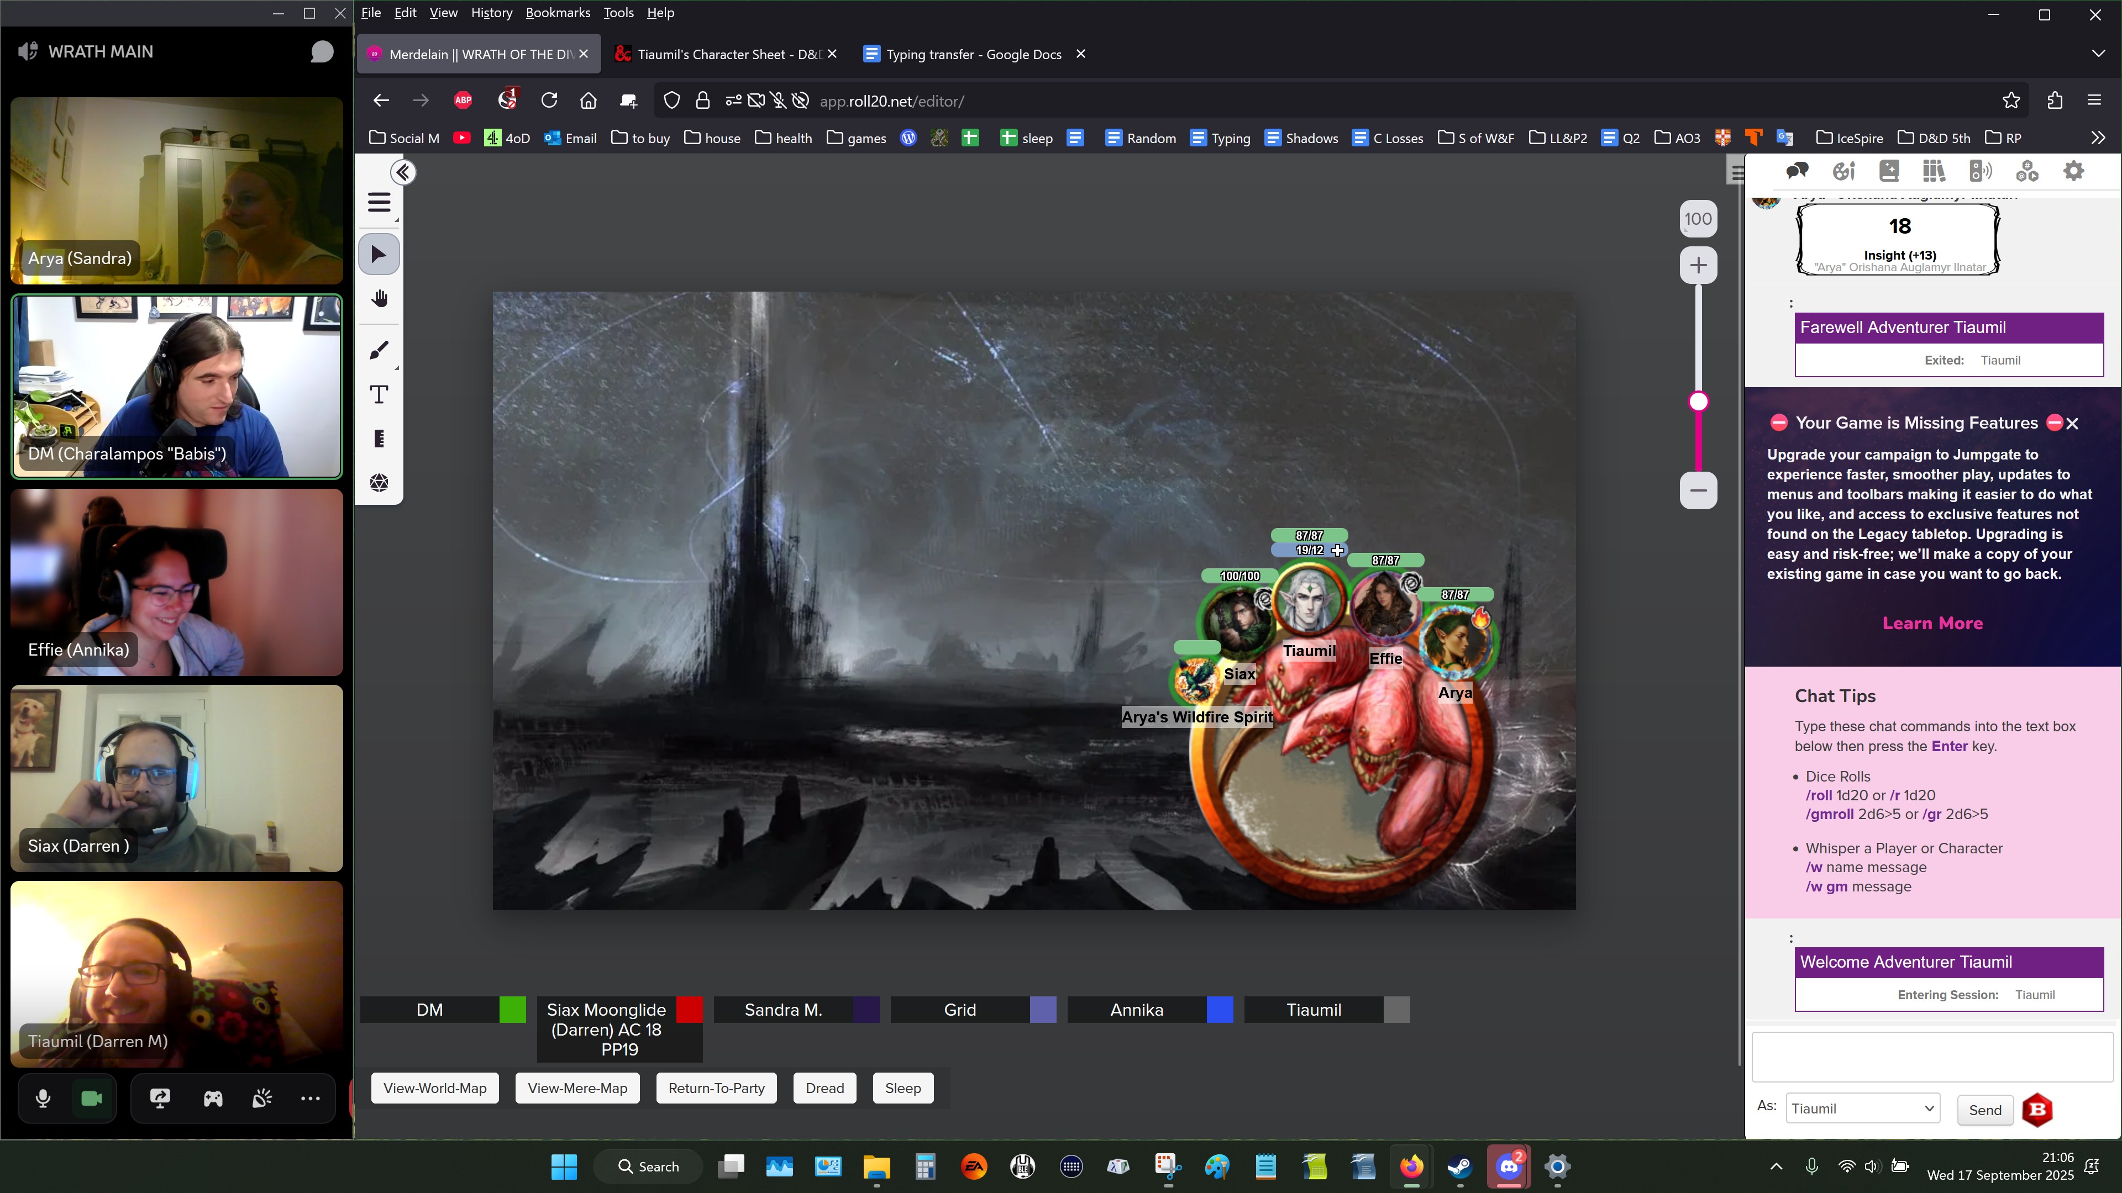Select the drawing brush tool
2122x1193 pixels.
[379, 351]
